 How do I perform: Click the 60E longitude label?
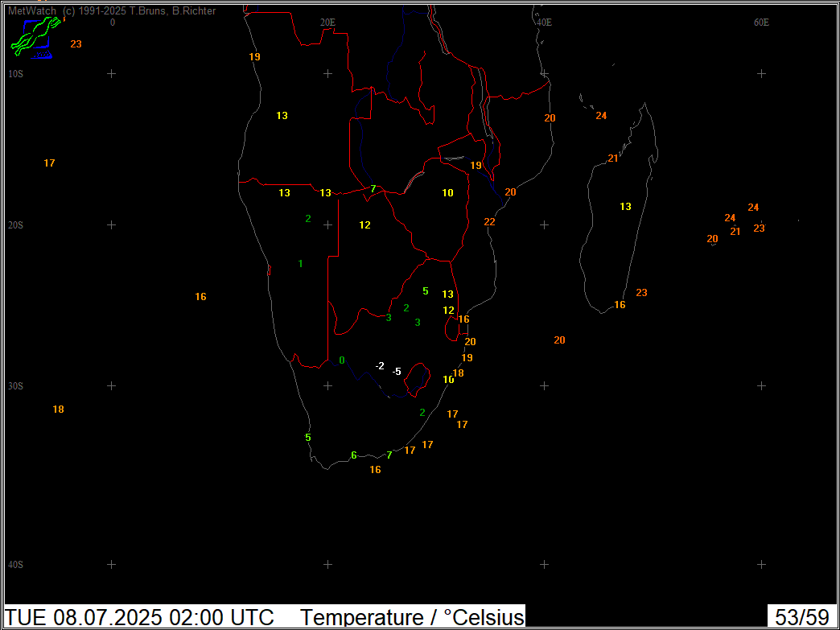click(761, 23)
